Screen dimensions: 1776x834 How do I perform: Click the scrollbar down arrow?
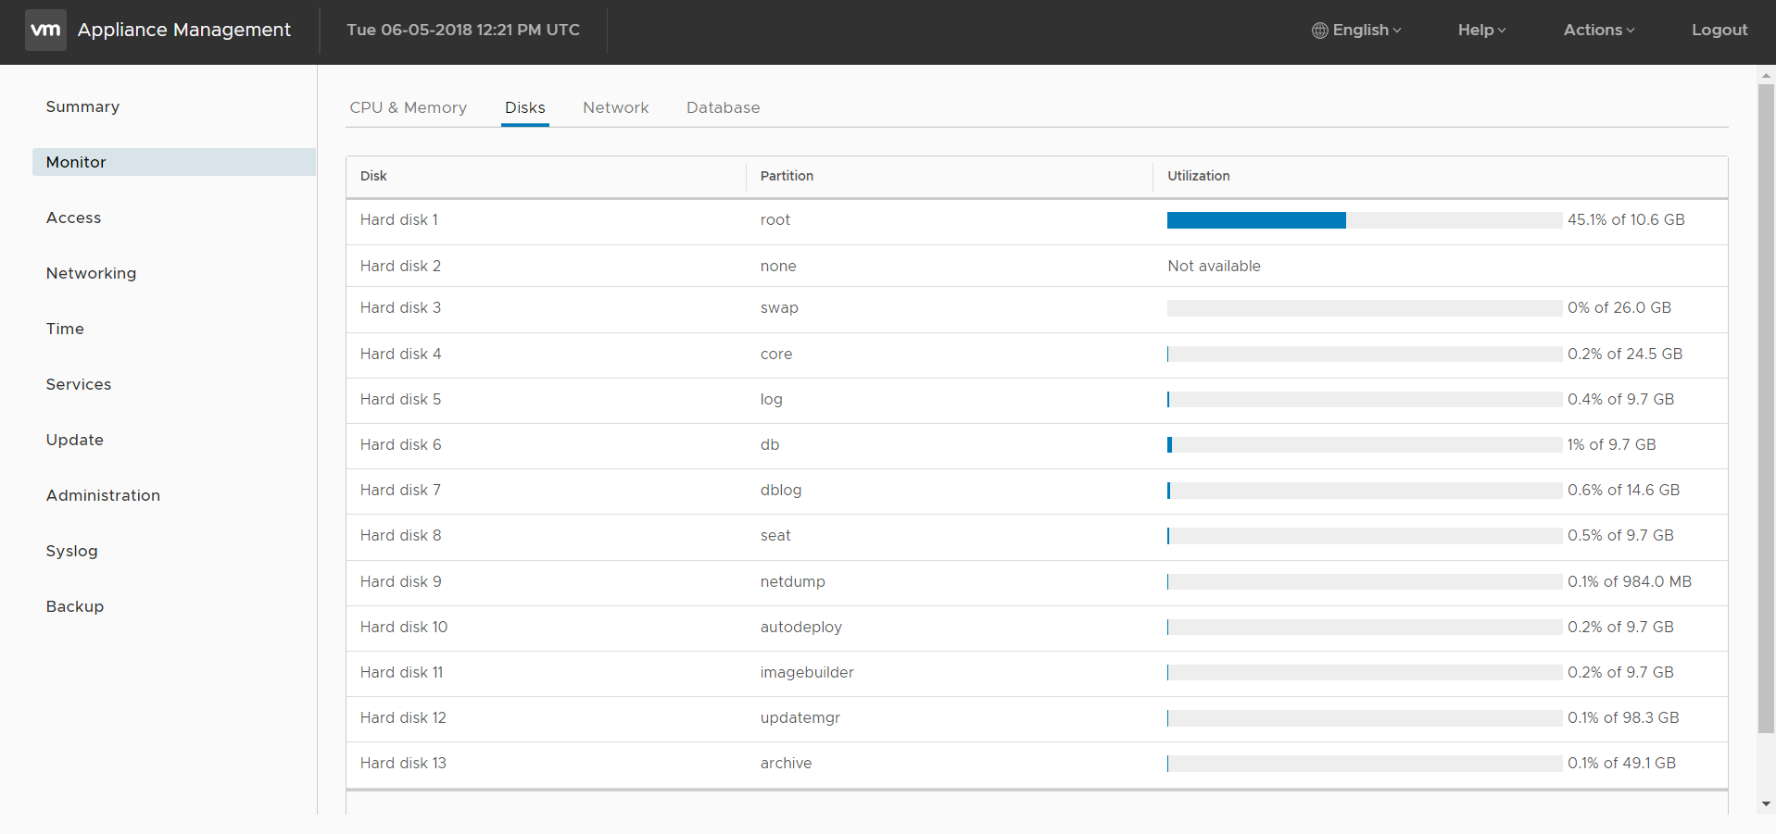[x=1765, y=804]
